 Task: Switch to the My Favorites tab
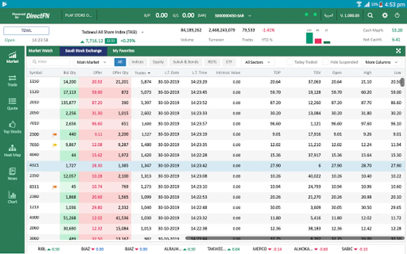click(x=124, y=51)
